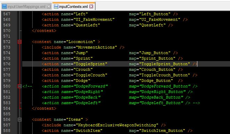Image resolution: width=230 pixels, height=134 pixels.
Task: Click the "Dodge_Button" map value on line 579
Action: pyautogui.click(x=156, y=81)
